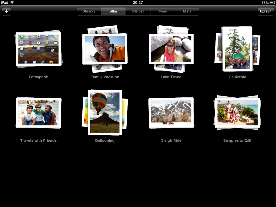Switch to the Místa tab
The height and width of the screenshot is (207, 276).
pyautogui.click(x=187, y=11)
